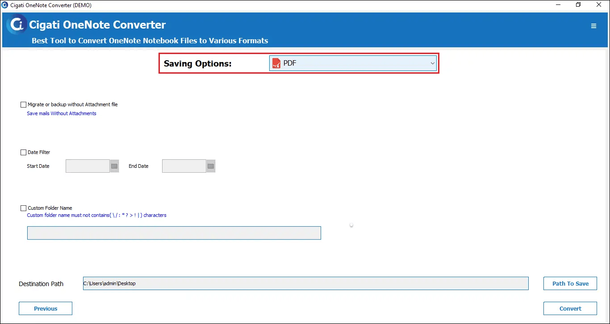Image resolution: width=610 pixels, height=324 pixels.
Task: Focus the custom folder name text box
Action: pyautogui.click(x=174, y=233)
